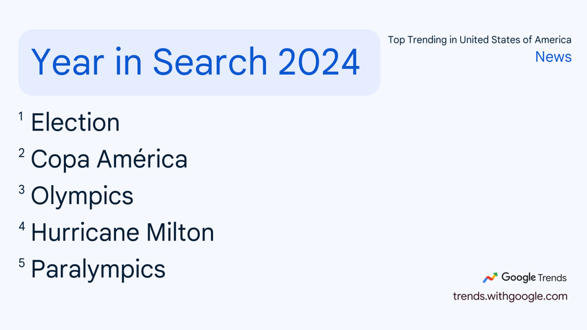This screenshot has width=587, height=330.
Task: Open the trends.withgoogle.com link
Action: point(510,296)
